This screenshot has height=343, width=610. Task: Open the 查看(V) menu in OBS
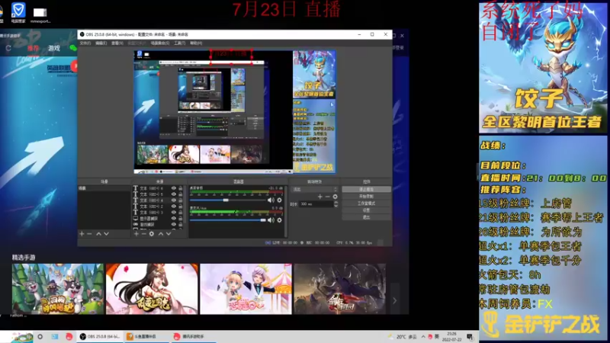117,43
